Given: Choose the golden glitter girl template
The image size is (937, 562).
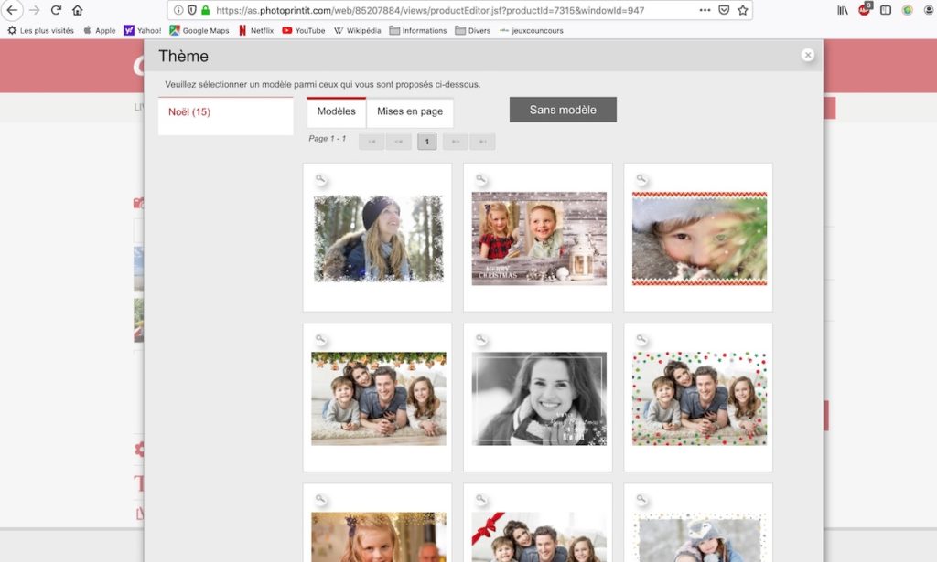Looking at the screenshot, I should [x=378, y=537].
